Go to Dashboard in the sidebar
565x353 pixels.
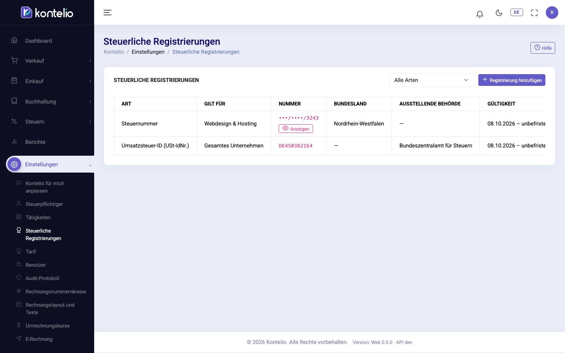coord(47,41)
